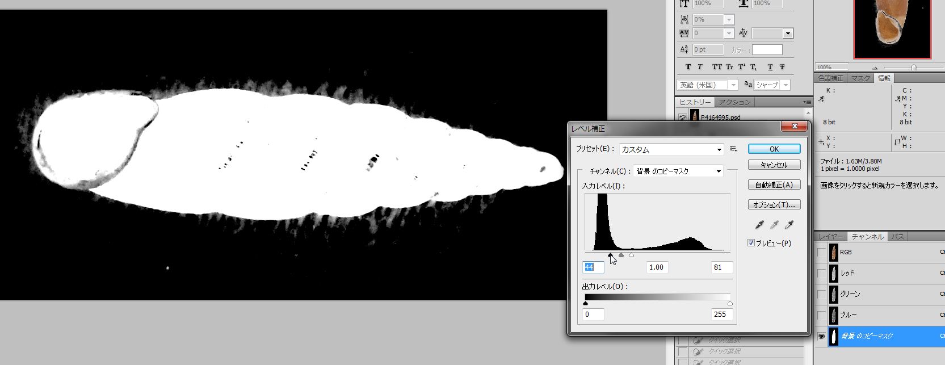Click the faux bold text style icon
Viewport: 945px width, 365px height.
click(x=688, y=67)
